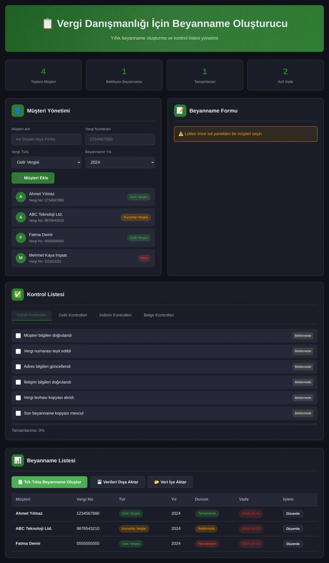
Task: Click the 2025-04-30 due date badge
Action: 251,529
